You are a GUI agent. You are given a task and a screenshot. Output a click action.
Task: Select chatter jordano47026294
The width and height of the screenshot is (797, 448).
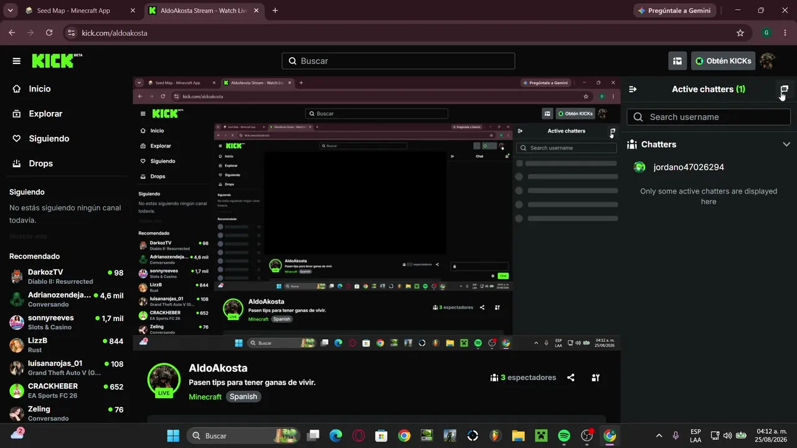[x=689, y=167]
